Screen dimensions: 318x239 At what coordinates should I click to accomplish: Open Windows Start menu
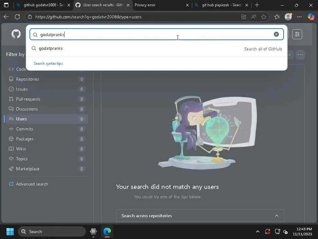coord(10,232)
